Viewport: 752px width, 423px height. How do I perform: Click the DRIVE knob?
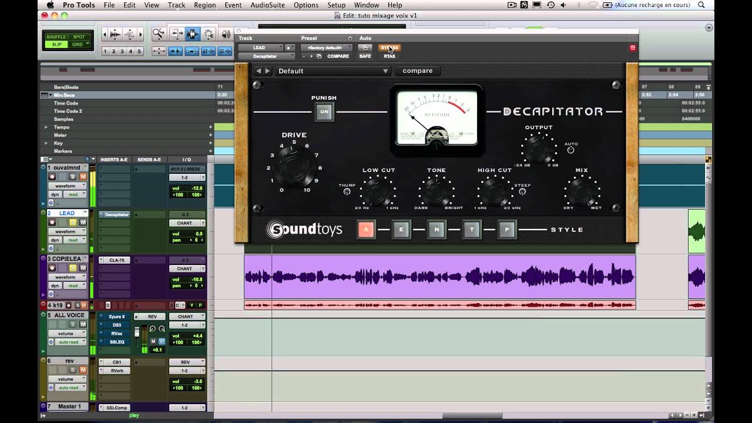pyautogui.click(x=294, y=167)
